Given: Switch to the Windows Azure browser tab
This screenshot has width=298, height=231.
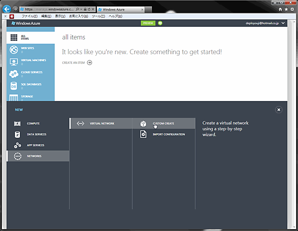Looking at the screenshot, I should pyautogui.click(x=121, y=9).
